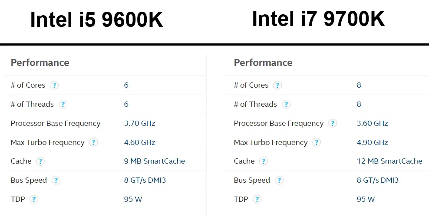Select the Intel i7 9700K heading

(318, 19)
